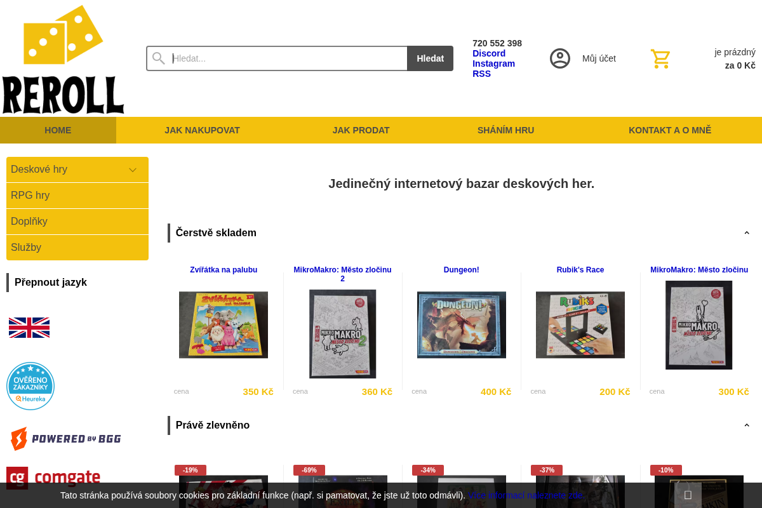The image size is (762, 508).
Task: View the Rubik's Race box image
Action: 580,325
